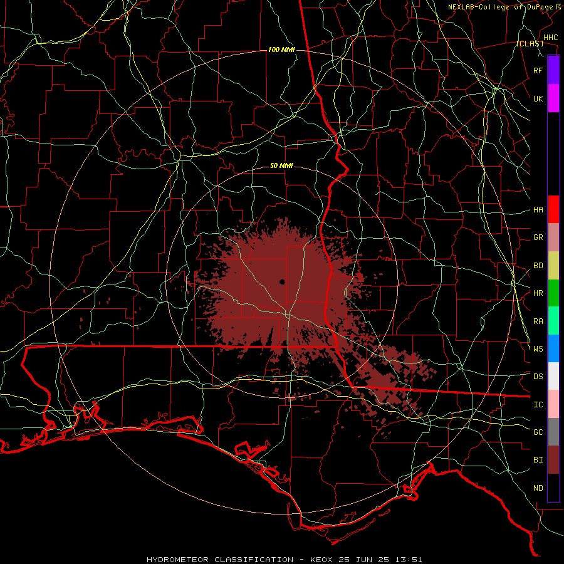Click the black radar site dot
The height and width of the screenshot is (564, 564).
click(282, 281)
